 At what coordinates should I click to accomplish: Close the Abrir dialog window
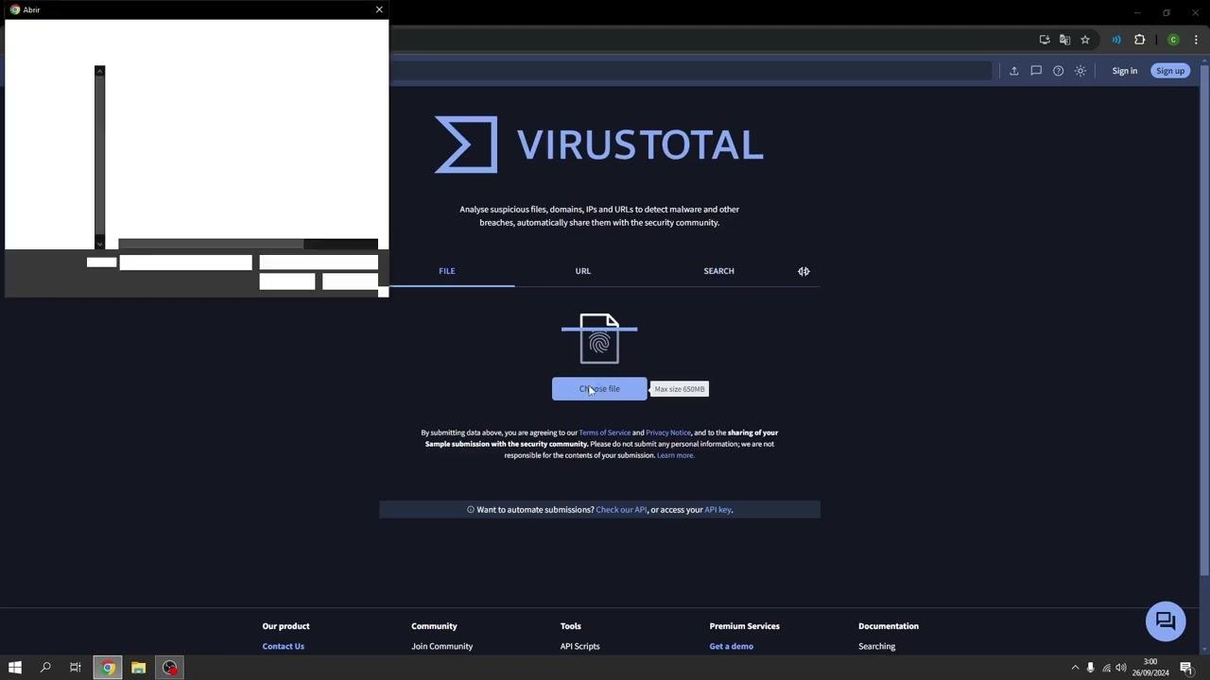point(379,9)
